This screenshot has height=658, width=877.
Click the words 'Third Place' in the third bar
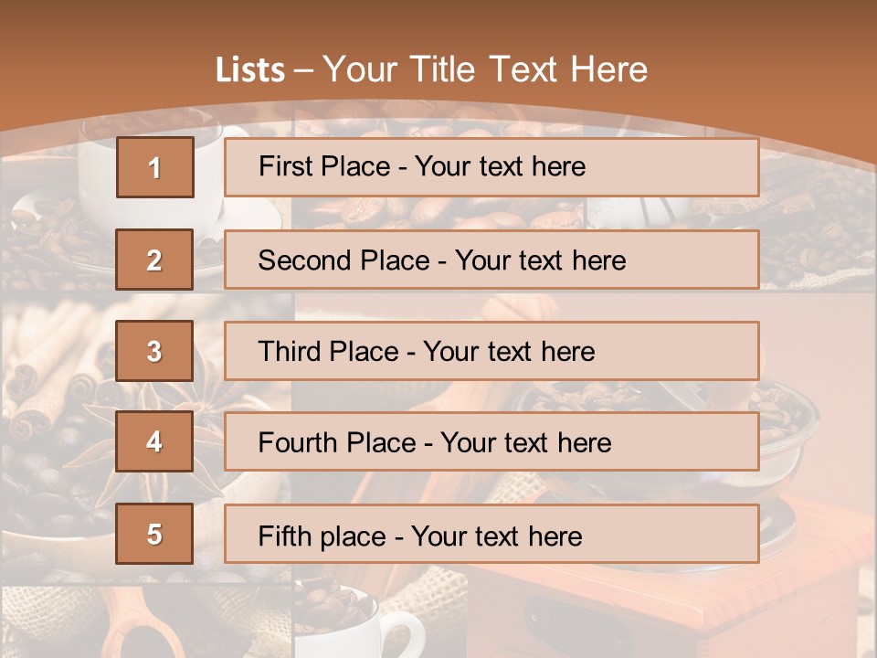pyautogui.click(x=328, y=351)
